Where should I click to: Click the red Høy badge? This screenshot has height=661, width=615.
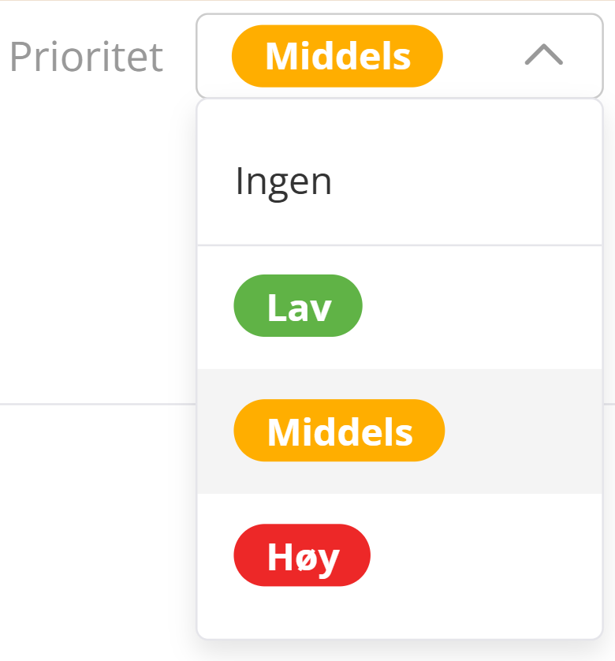coord(302,555)
